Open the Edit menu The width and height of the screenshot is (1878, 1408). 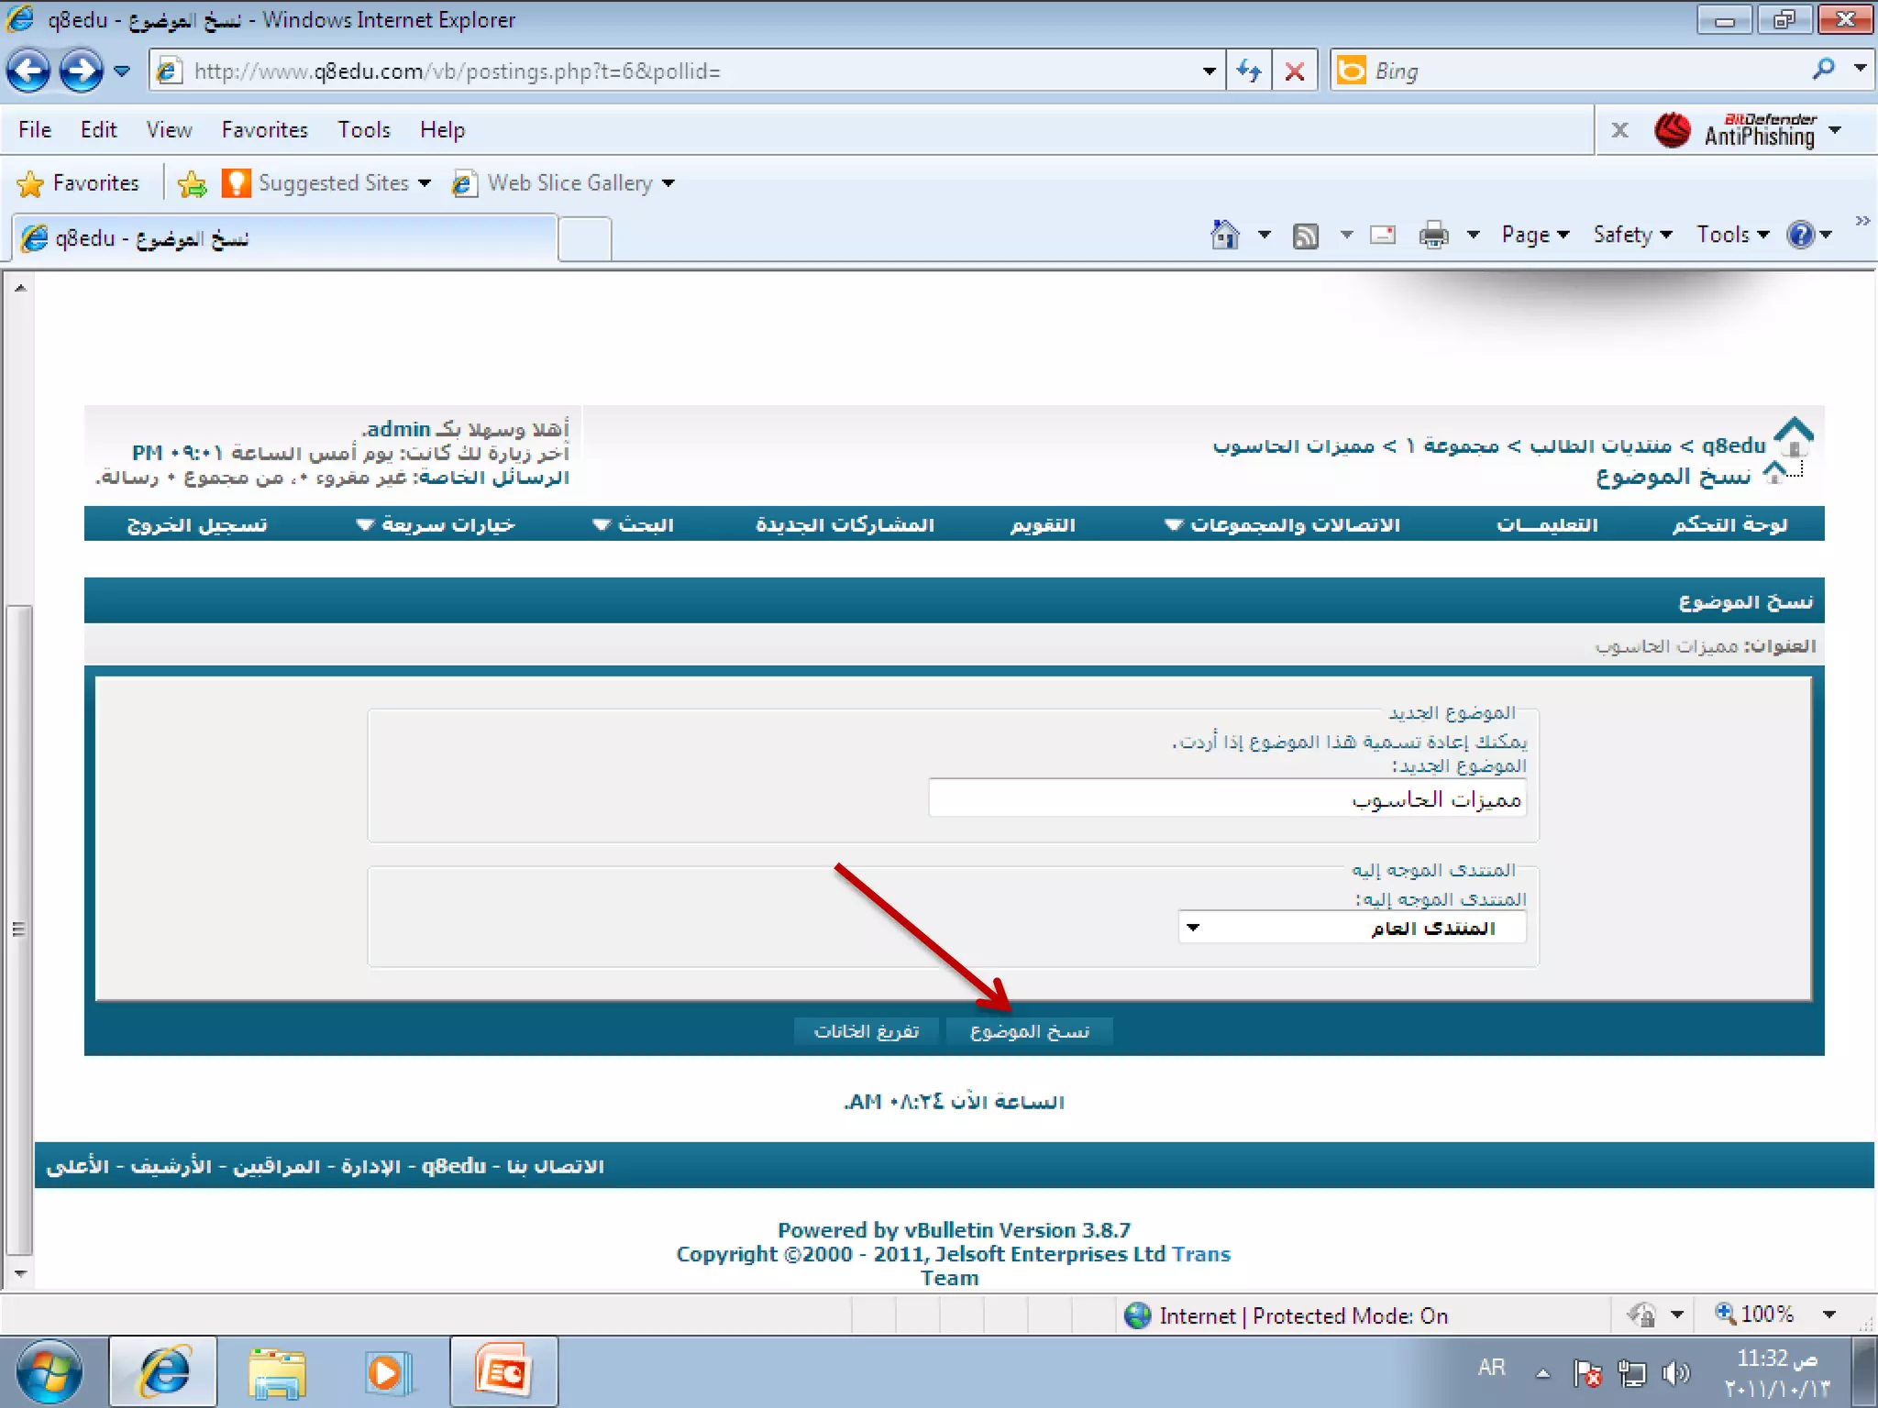pos(98,130)
